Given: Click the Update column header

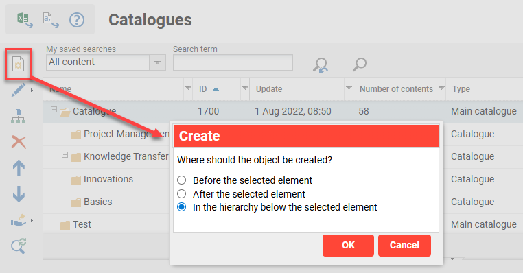Looking at the screenshot, I should [269, 89].
